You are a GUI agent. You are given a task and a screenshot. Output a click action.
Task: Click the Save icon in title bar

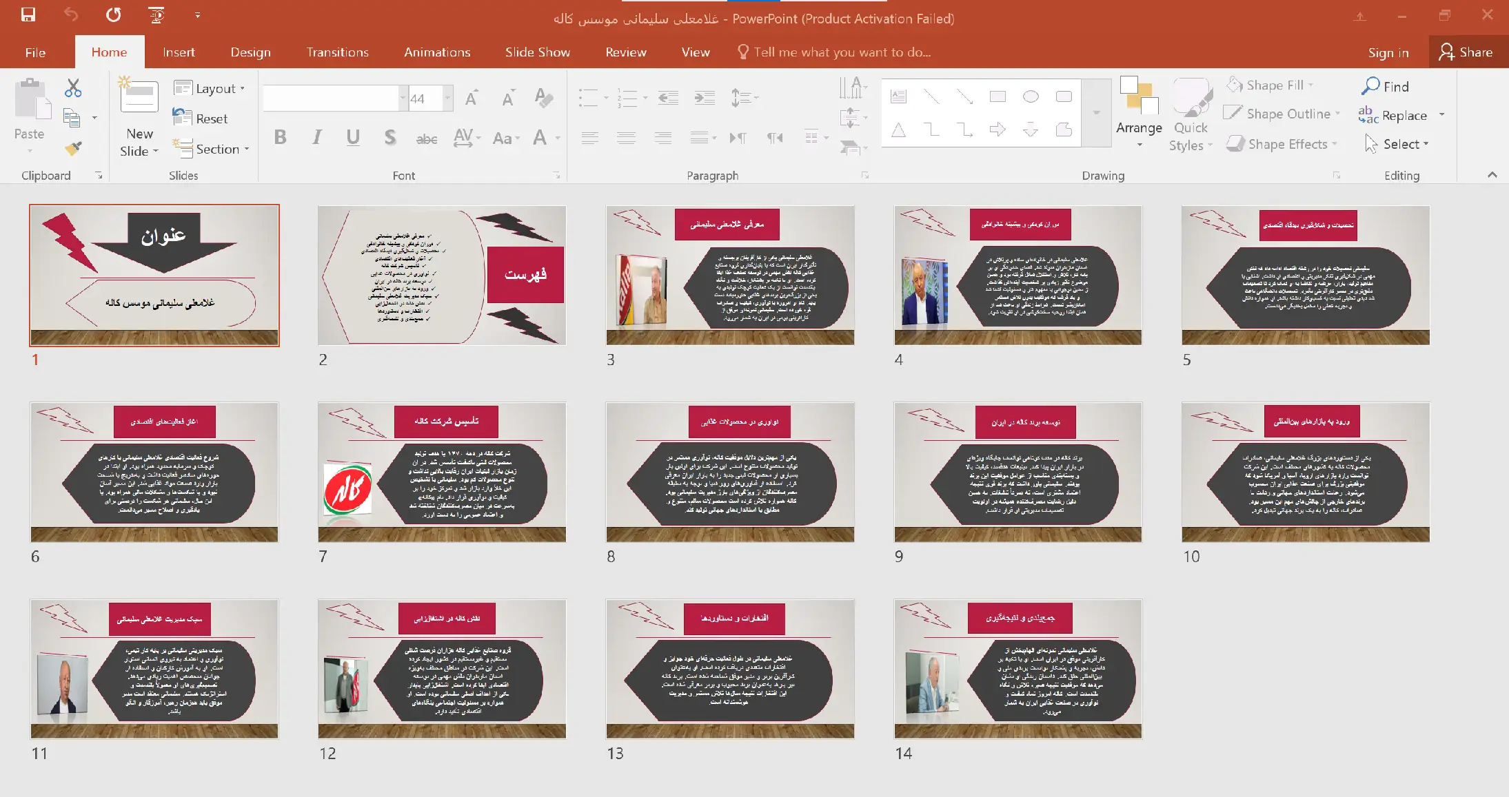click(28, 14)
